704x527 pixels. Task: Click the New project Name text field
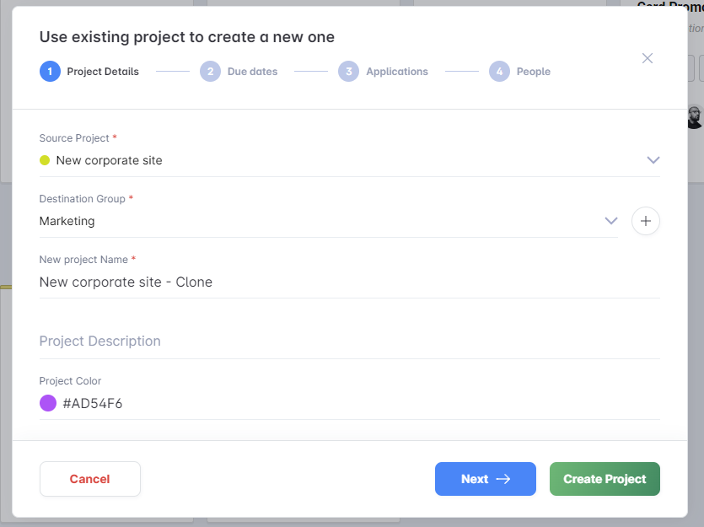349,282
